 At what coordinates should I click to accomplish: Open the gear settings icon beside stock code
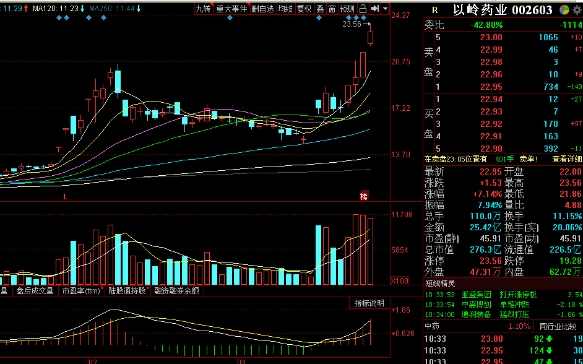[x=577, y=10]
